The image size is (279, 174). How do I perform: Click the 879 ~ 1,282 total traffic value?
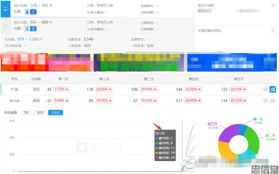pos(28,39)
